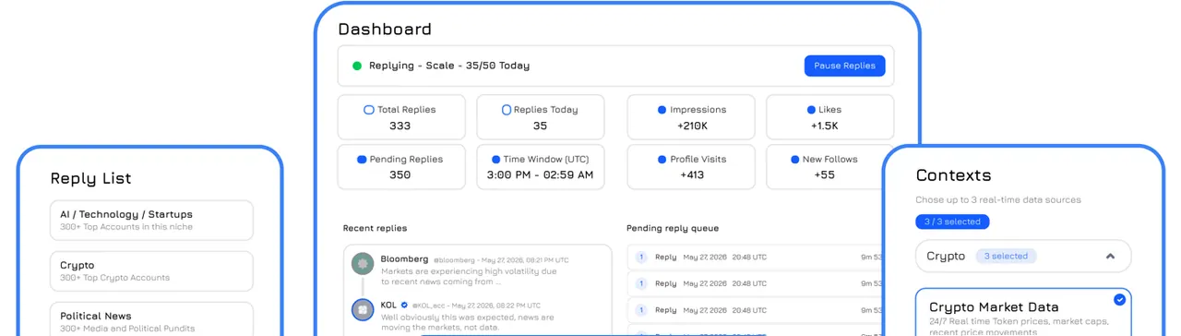Click the 3 / 3 selected pill

click(x=952, y=222)
